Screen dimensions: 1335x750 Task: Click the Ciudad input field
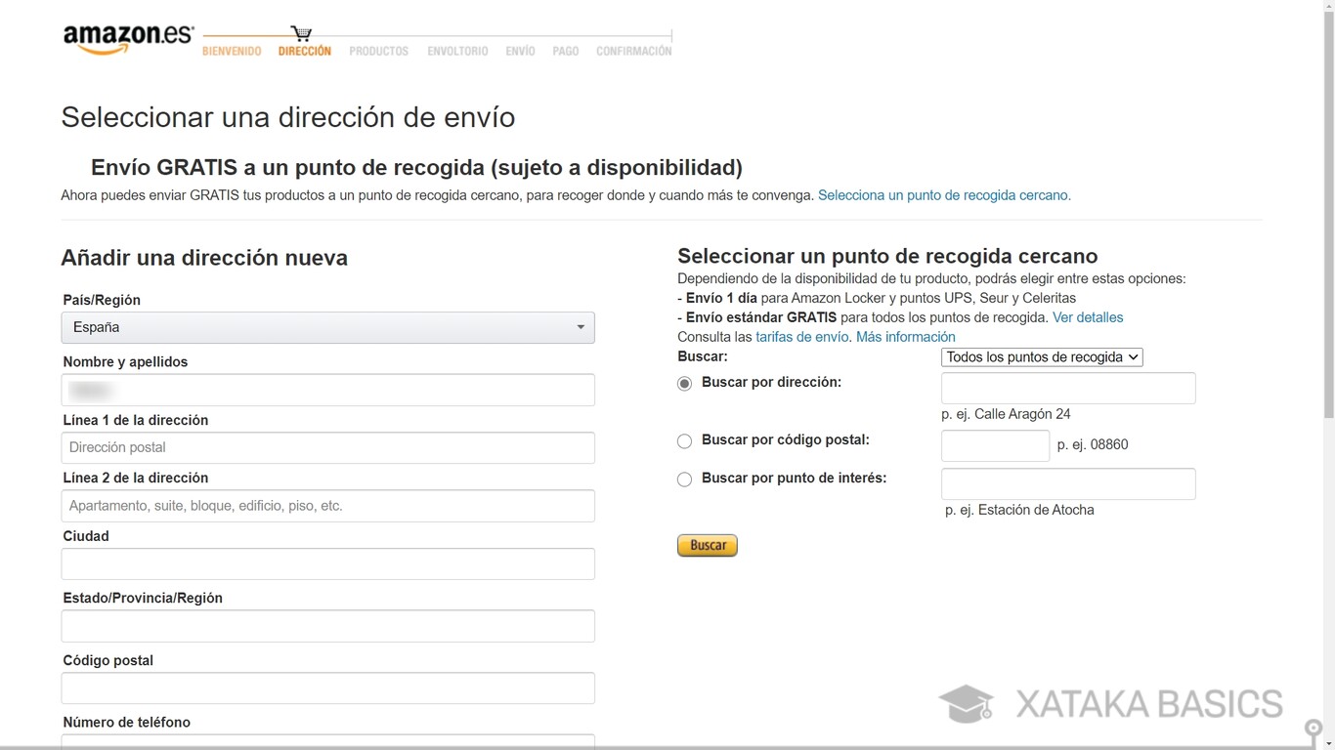pyautogui.click(x=327, y=563)
